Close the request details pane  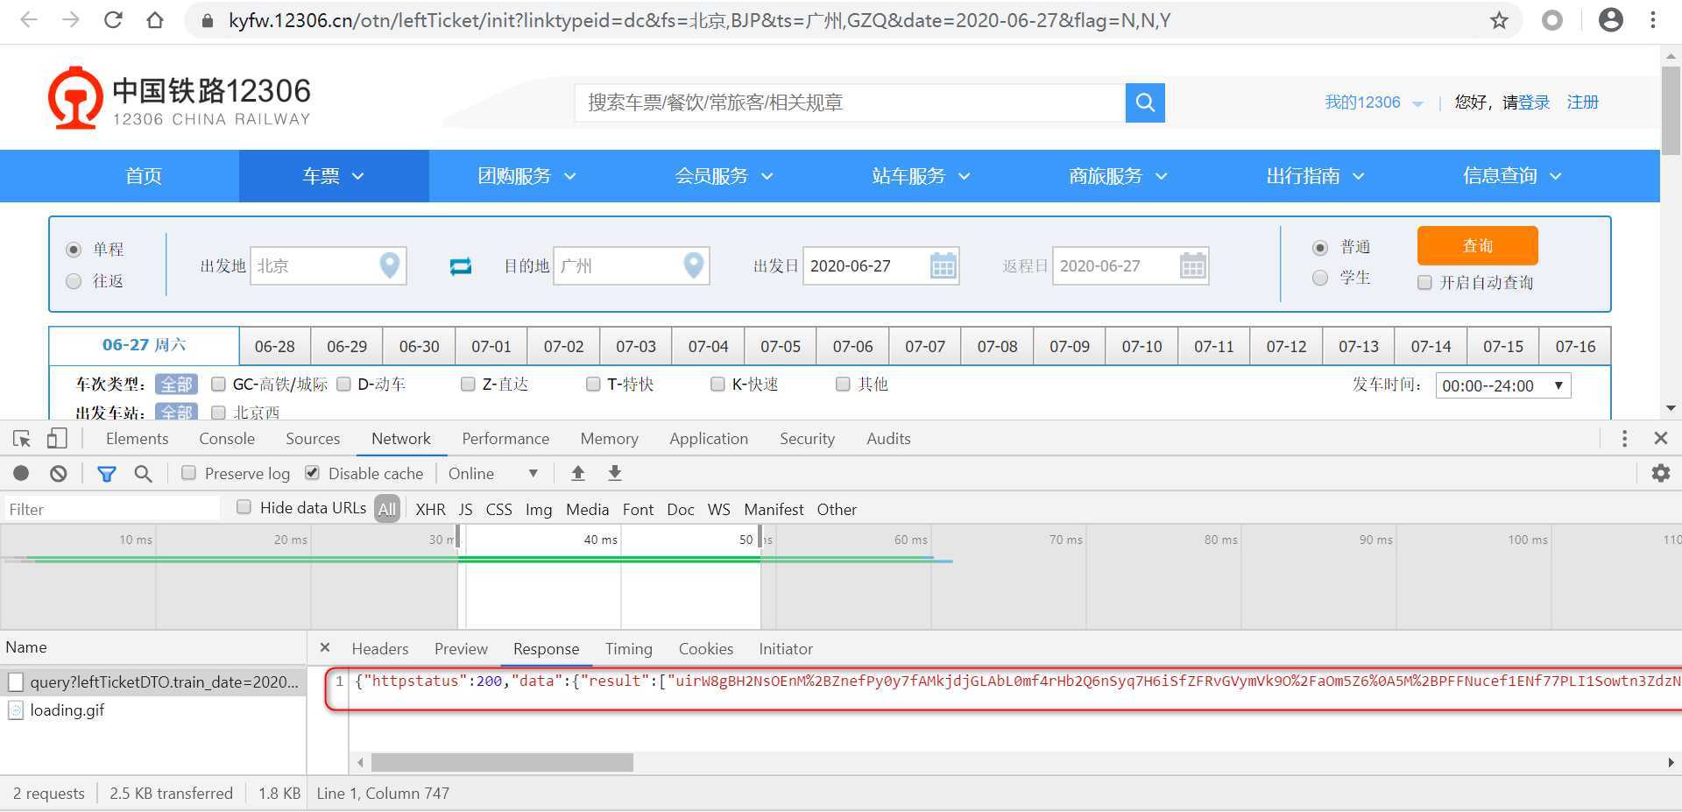[x=325, y=647]
